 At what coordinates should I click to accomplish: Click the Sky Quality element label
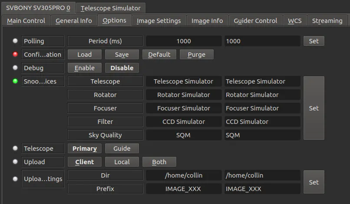pyautogui.click(x=105, y=135)
